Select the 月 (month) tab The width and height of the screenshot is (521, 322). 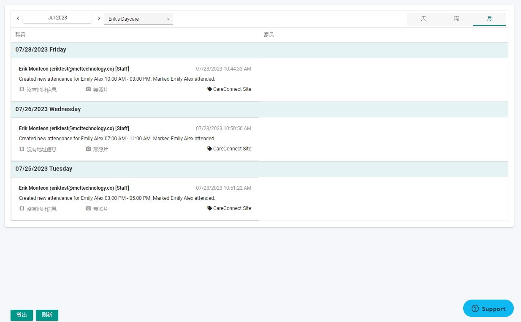click(x=489, y=19)
